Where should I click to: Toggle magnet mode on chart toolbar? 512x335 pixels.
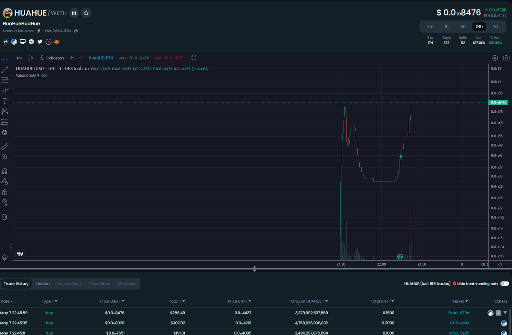5,171
